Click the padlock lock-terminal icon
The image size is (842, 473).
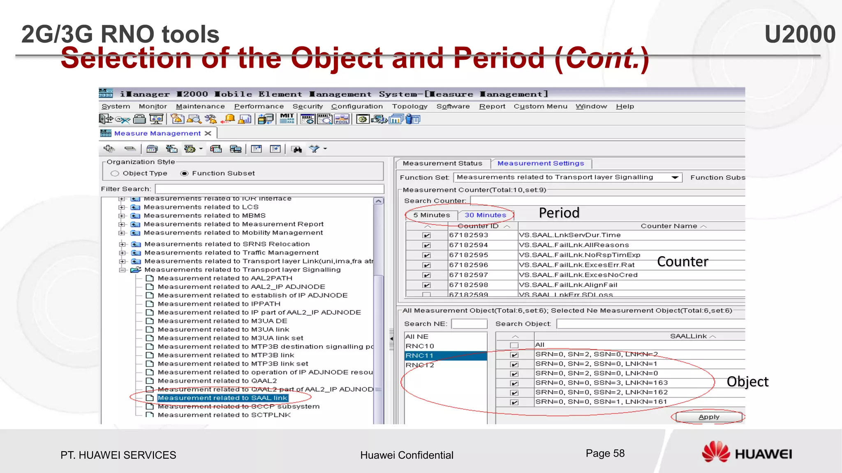coord(140,119)
